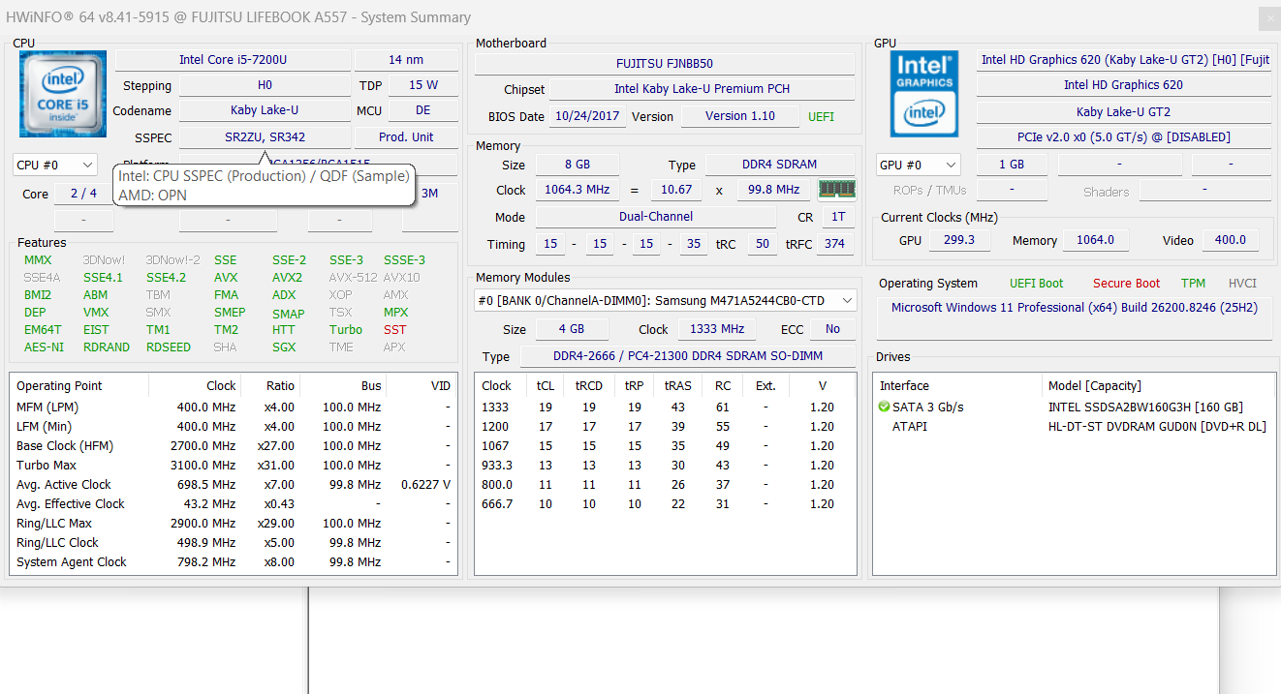
Task: Click the Dual-Channel mode field
Action: tap(656, 217)
